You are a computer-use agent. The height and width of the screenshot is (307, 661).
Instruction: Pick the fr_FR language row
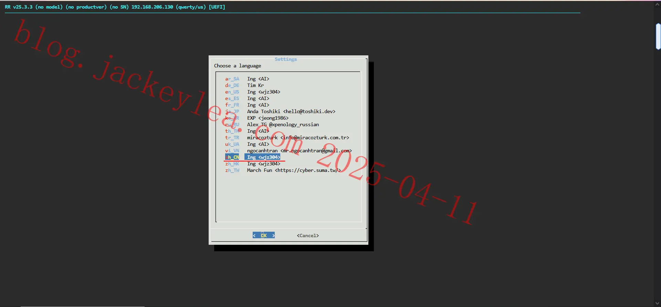[247, 105]
